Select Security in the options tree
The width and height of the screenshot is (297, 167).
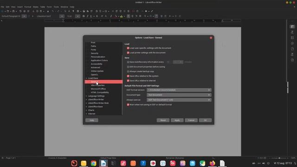[95, 53]
